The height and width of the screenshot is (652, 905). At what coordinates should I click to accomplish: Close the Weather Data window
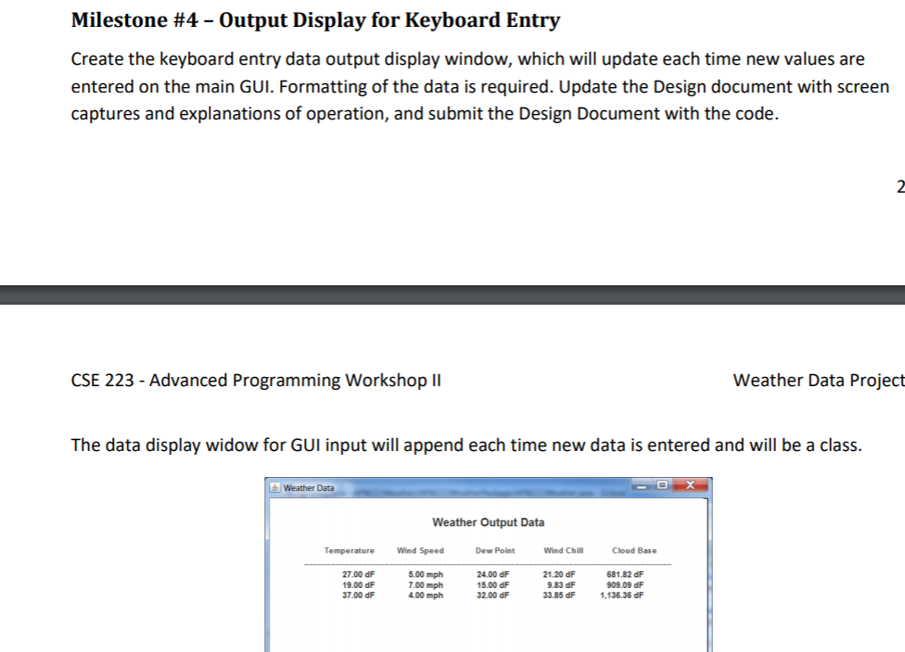click(691, 484)
